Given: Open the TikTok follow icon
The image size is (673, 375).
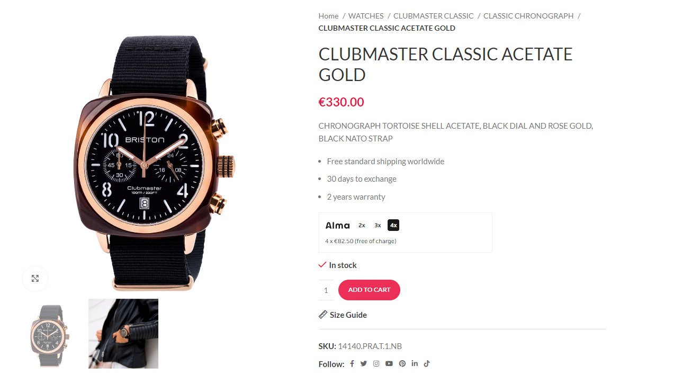Looking at the screenshot, I should 427,363.
